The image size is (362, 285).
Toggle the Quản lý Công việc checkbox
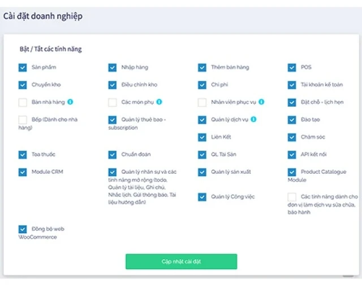(202, 197)
